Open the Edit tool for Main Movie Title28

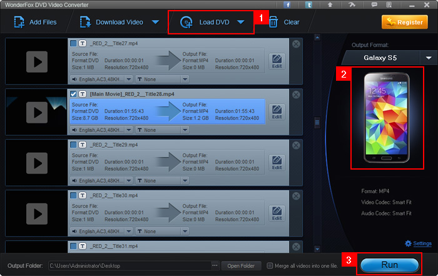point(277,112)
